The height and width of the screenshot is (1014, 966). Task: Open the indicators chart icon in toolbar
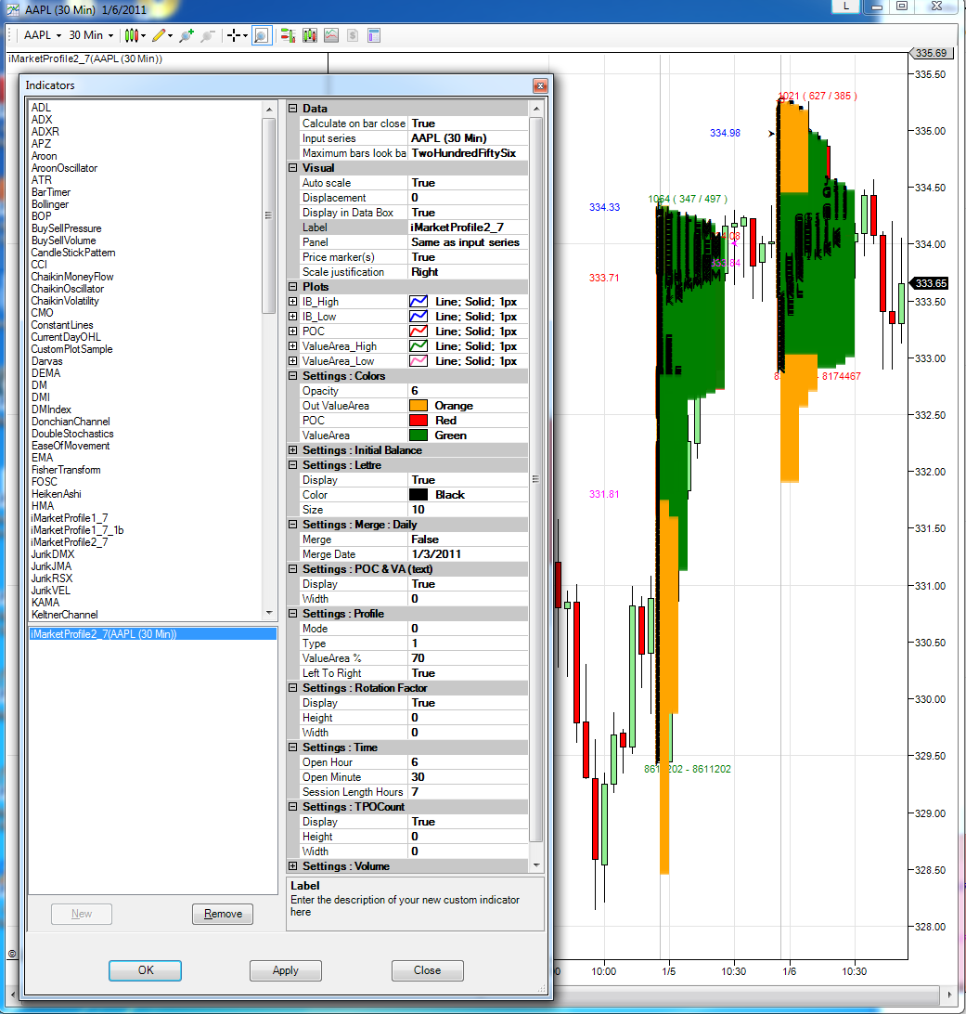331,35
